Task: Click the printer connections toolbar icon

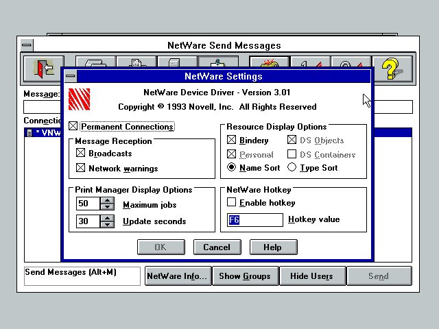Action: (137, 61)
